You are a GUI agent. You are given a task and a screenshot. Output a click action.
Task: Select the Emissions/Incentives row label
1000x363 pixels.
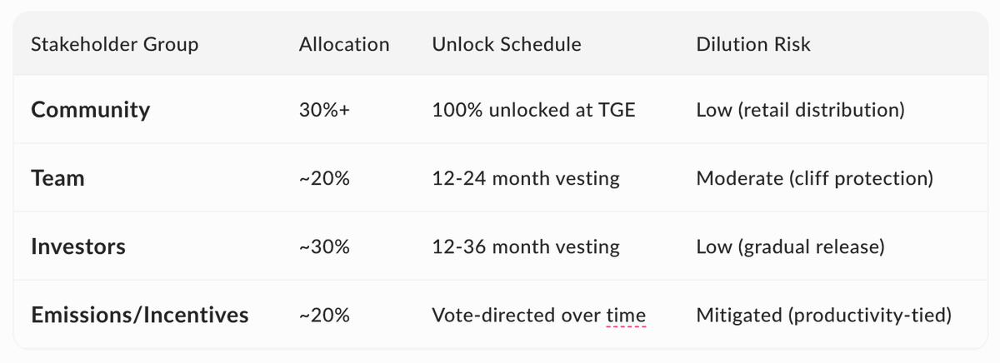pyautogui.click(x=140, y=315)
